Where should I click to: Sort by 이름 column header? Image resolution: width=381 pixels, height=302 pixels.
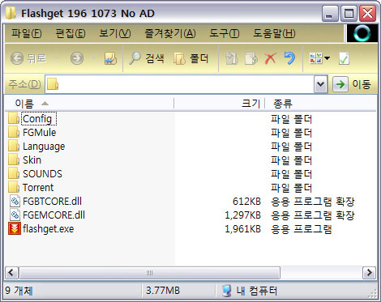click(x=89, y=104)
